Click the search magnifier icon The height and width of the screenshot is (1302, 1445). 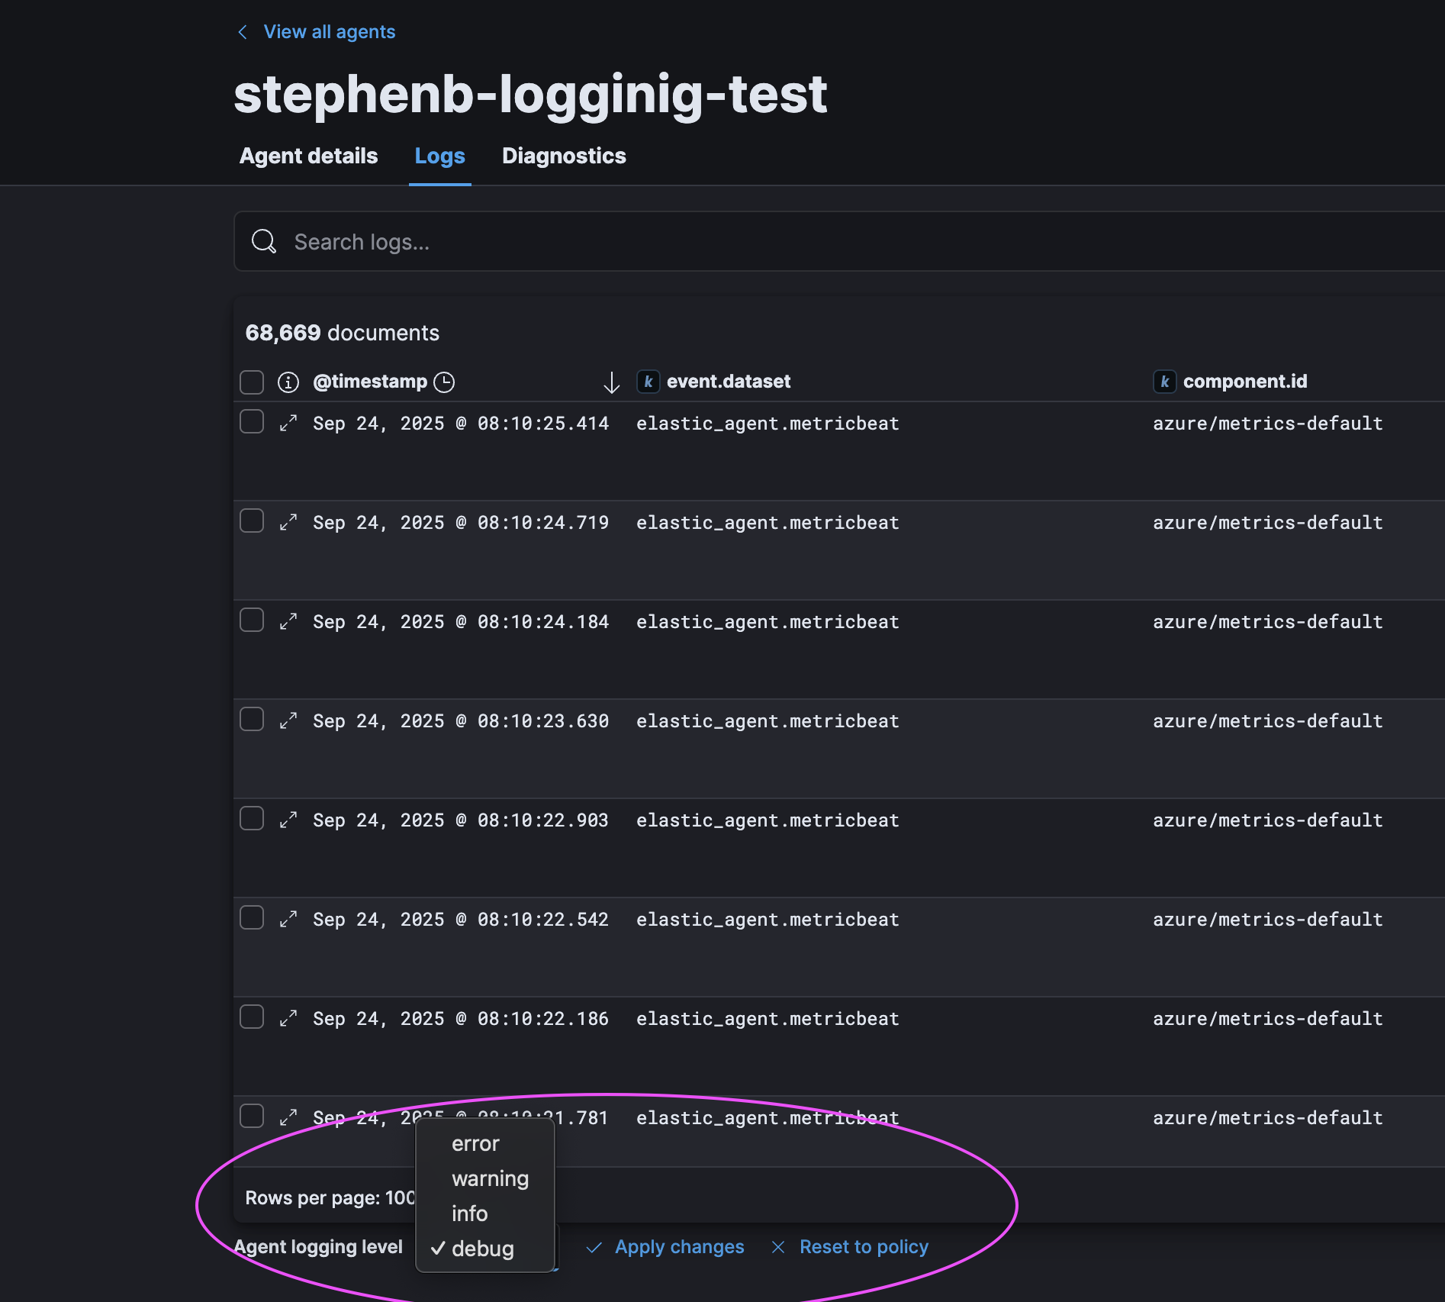tap(264, 242)
